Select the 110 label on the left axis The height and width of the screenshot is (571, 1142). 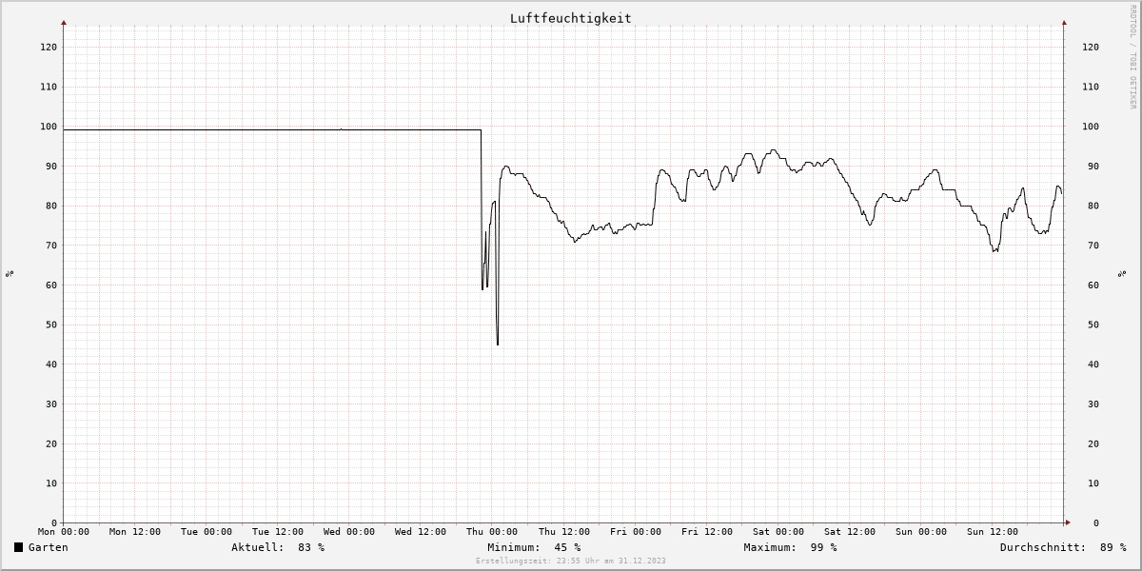pyautogui.click(x=49, y=87)
